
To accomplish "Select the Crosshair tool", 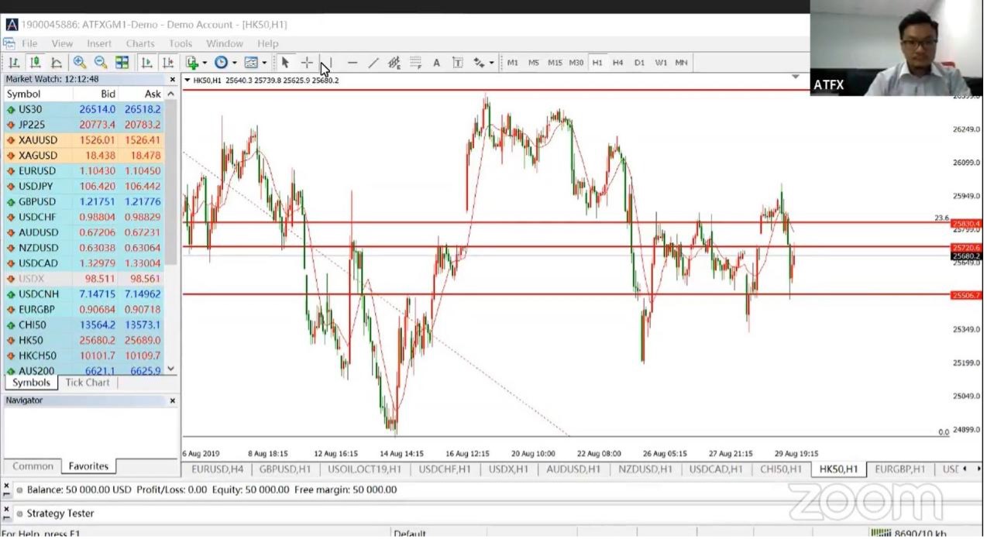I will click(307, 63).
